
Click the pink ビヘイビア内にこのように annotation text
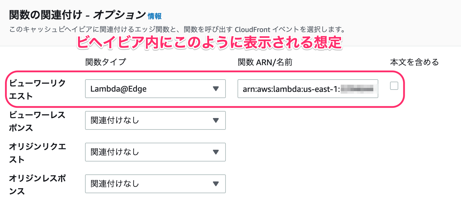pyautogui.click(x=209, y=42)
